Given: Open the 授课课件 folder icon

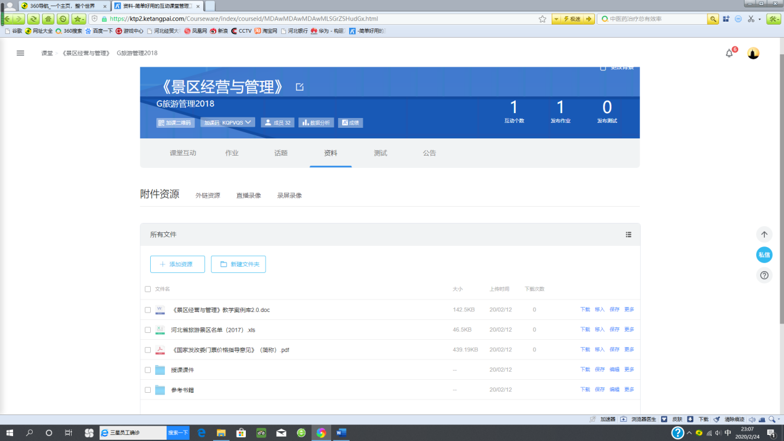Looking at the screenshot, I should [160, 370].
